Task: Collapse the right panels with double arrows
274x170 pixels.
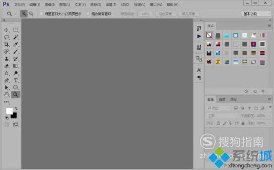Action: point(270,20)
